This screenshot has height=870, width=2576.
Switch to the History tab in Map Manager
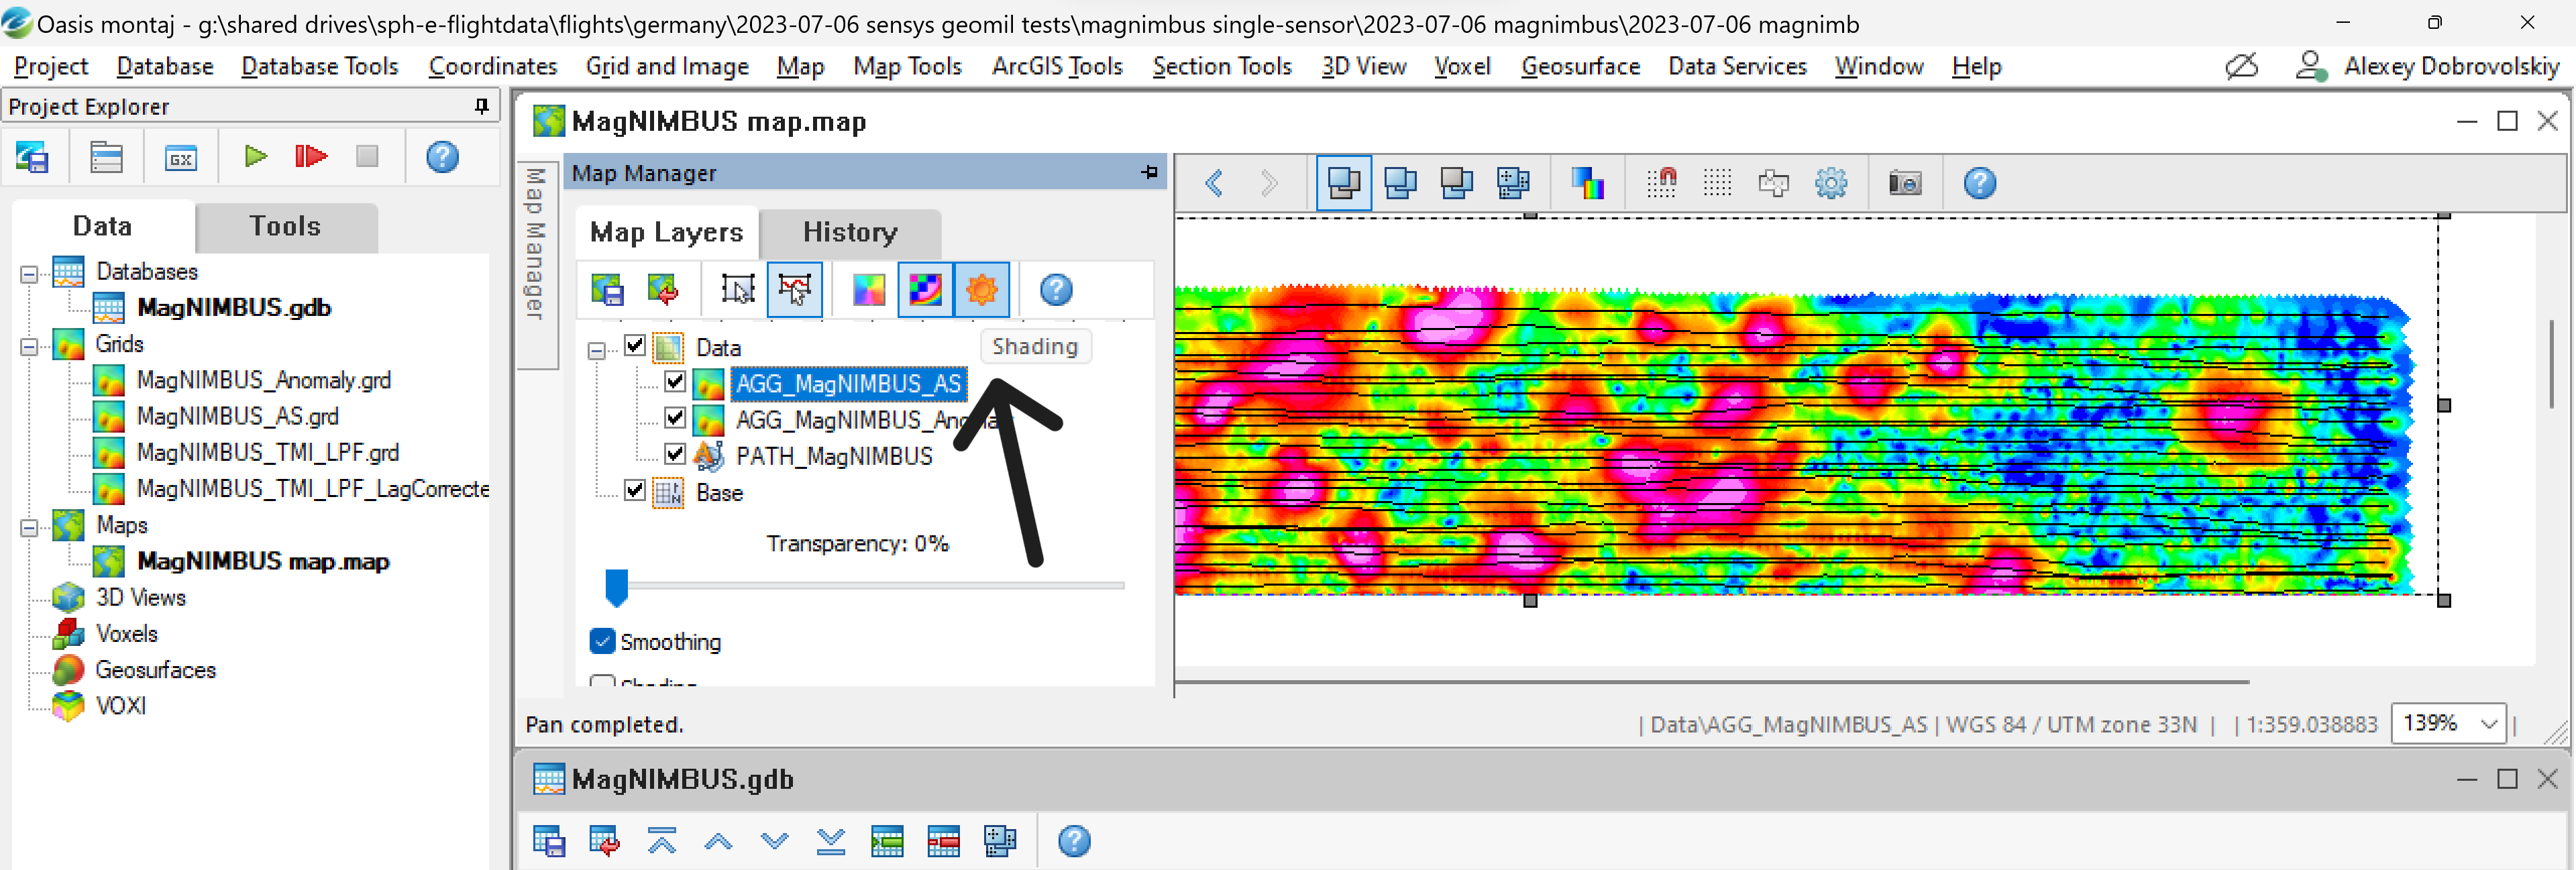849,233
